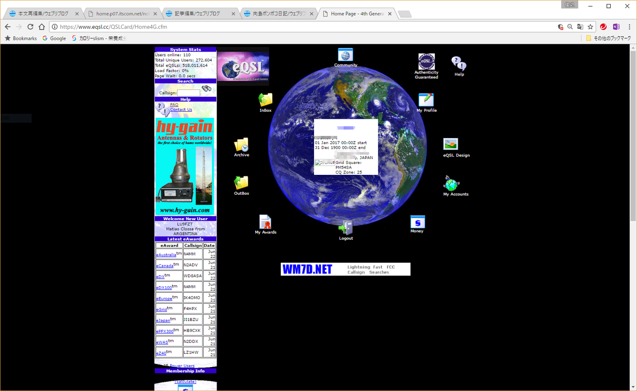Image resolution: width=637 pixels, height=391 pixels.
Task: Open the eDX100 award link
Action: [x=164, y=288]
